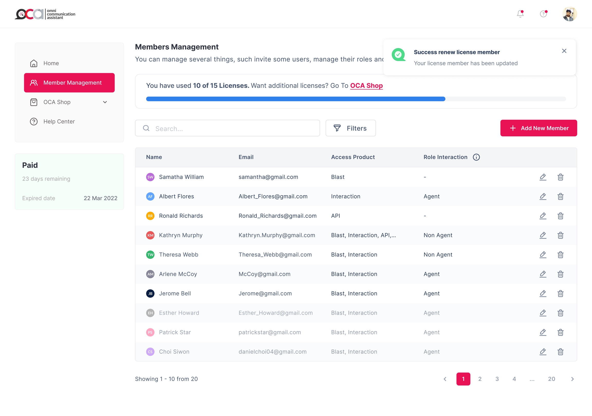Focus the member Search field
The height and width of the screenshot is (416, 592).
pyautogui.click(x=232, y=128)
